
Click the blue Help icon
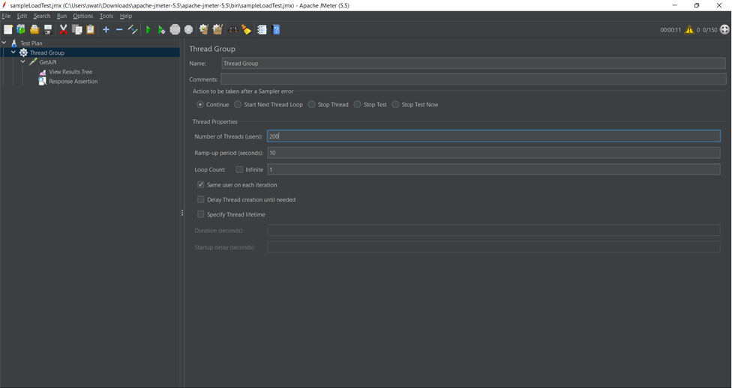276,29
